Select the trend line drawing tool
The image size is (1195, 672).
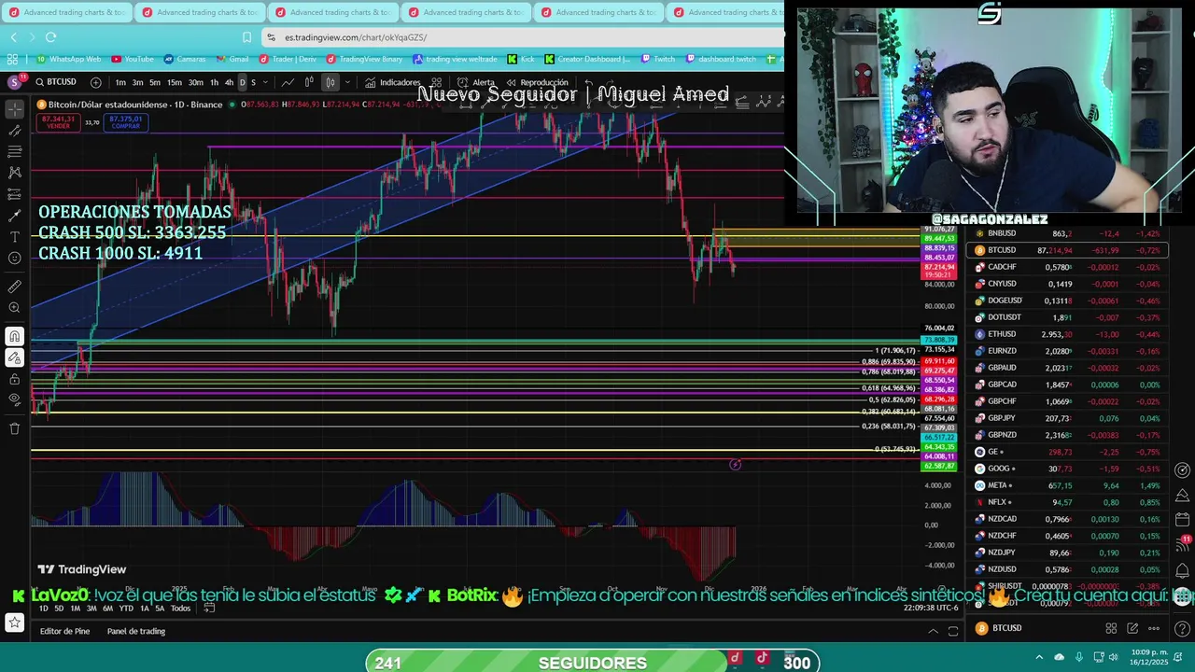click(14, 131)
